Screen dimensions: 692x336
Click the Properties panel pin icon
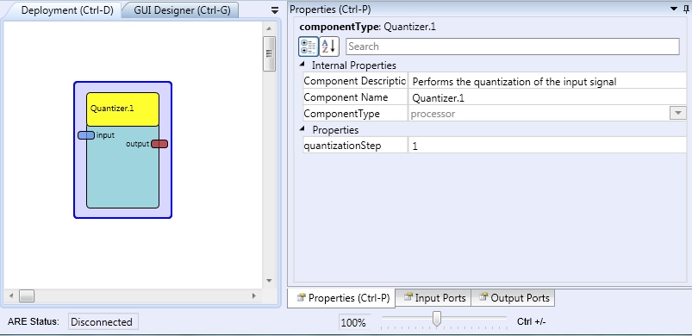tap(686, 9)
